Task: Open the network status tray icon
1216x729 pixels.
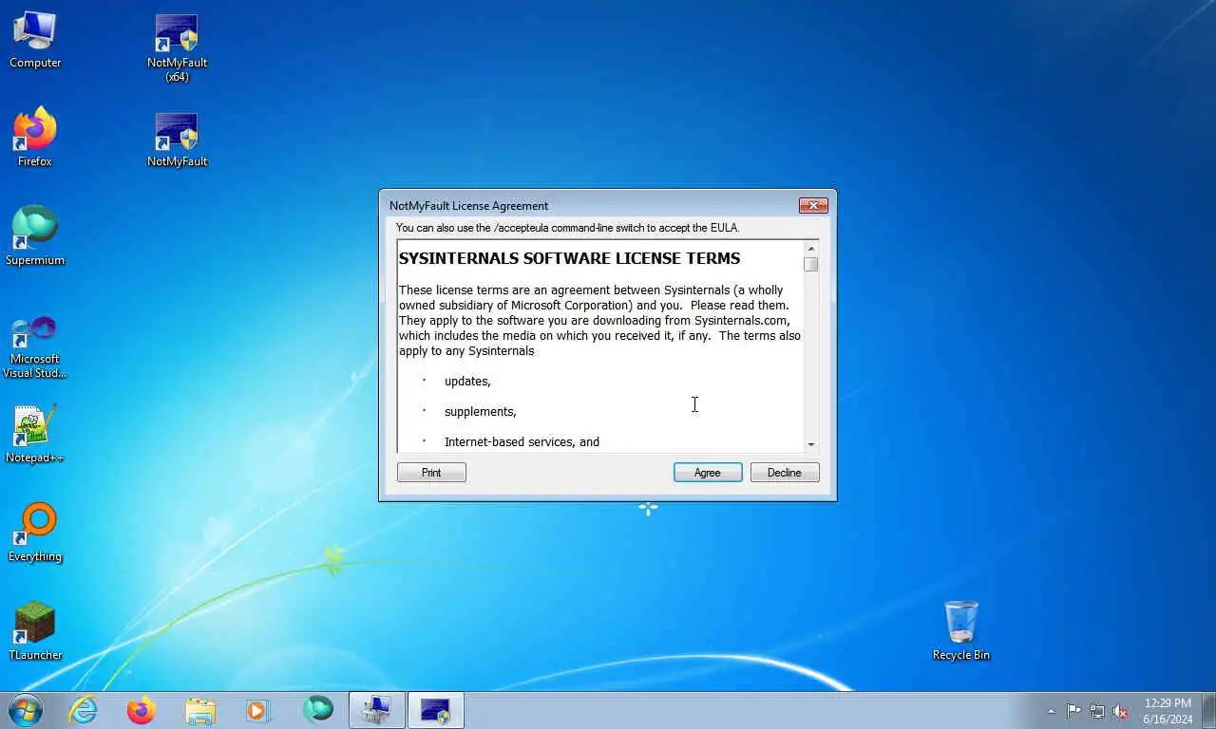Action: (x=1097, y=711)
